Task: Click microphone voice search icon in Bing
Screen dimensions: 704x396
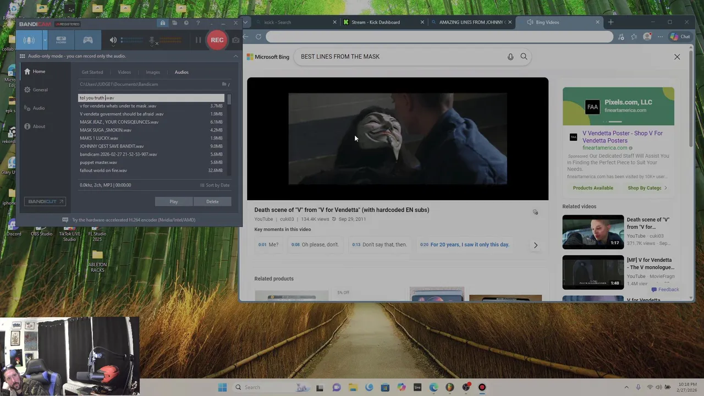Action: [510, 57]
